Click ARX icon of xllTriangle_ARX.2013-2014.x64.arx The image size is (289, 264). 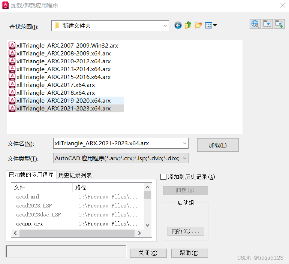12,69
